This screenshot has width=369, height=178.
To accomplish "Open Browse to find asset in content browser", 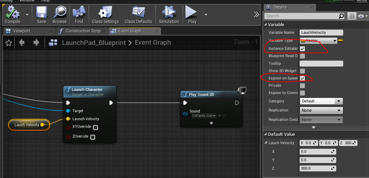I will (x=60, y=14).
